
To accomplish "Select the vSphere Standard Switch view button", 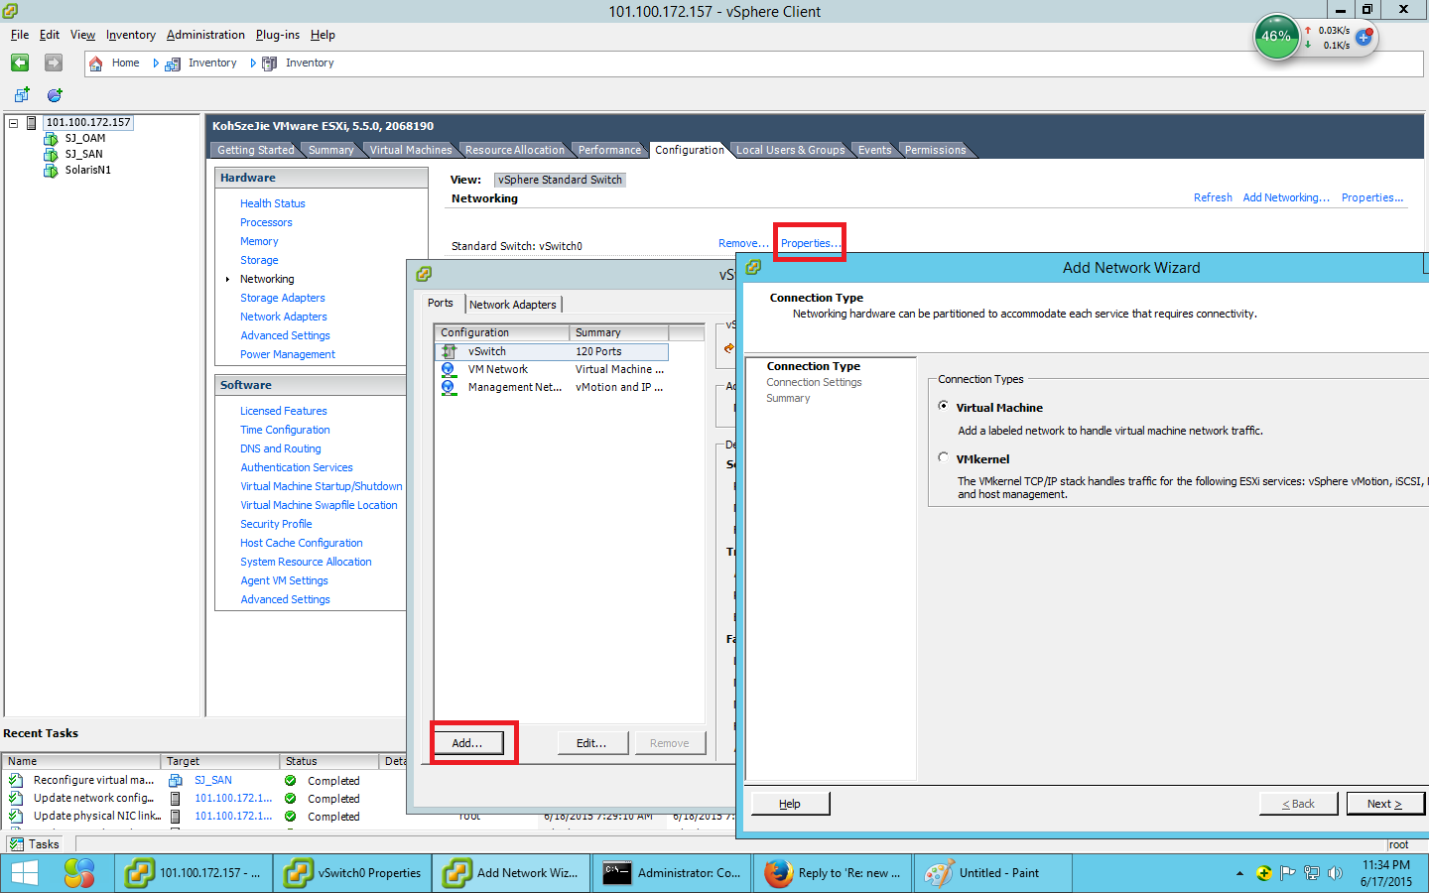I will [x=561, y=180].
